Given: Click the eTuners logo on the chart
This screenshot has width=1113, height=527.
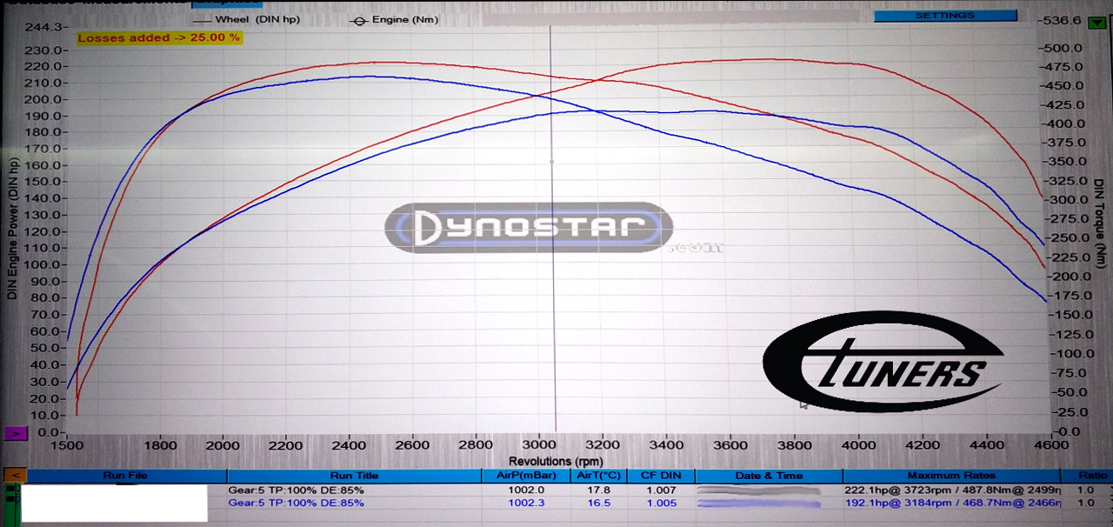Looking at the screenshot, I should pos(883,361).
